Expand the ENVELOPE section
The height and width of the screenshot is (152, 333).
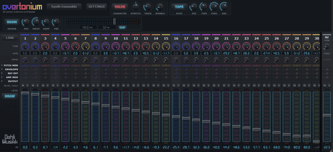point(10,69)
